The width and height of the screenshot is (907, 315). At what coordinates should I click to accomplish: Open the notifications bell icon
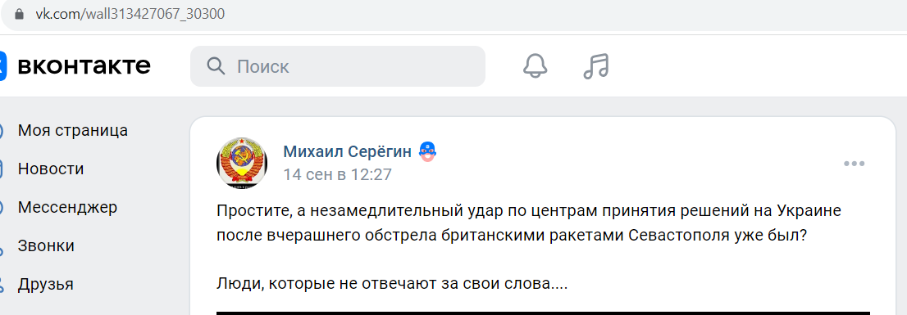click(x=535, y=65)
